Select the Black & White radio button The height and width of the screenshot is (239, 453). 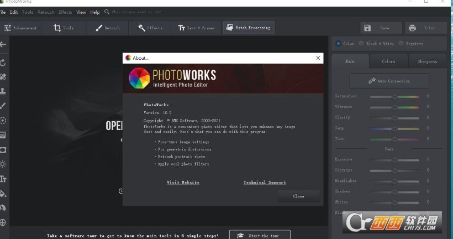click(x=361, y=44)
